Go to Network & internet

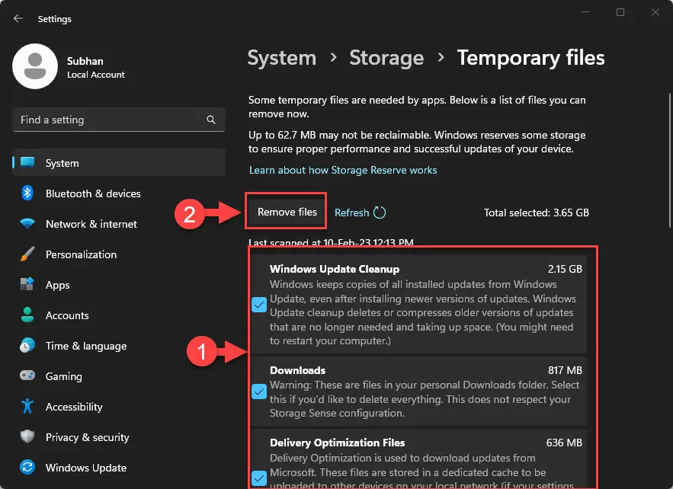(x=119, y=223)
